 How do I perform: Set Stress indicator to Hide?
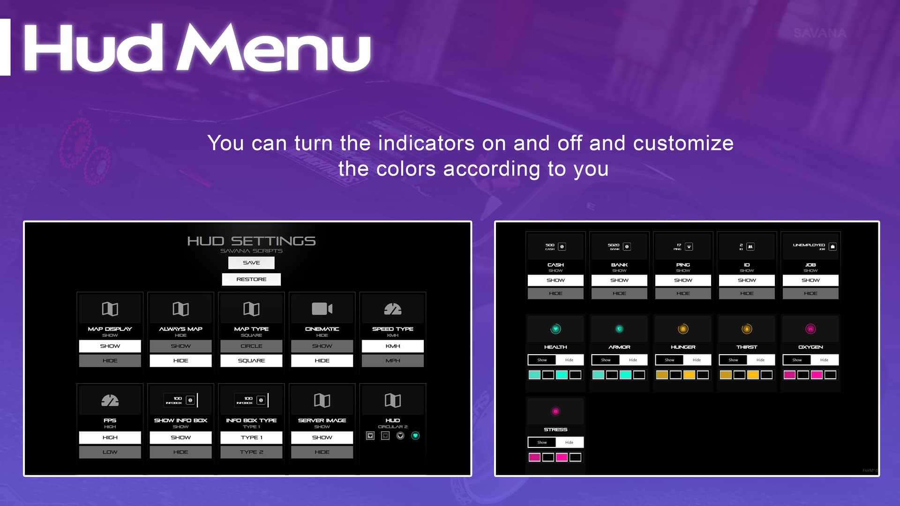tap(569, 442)
